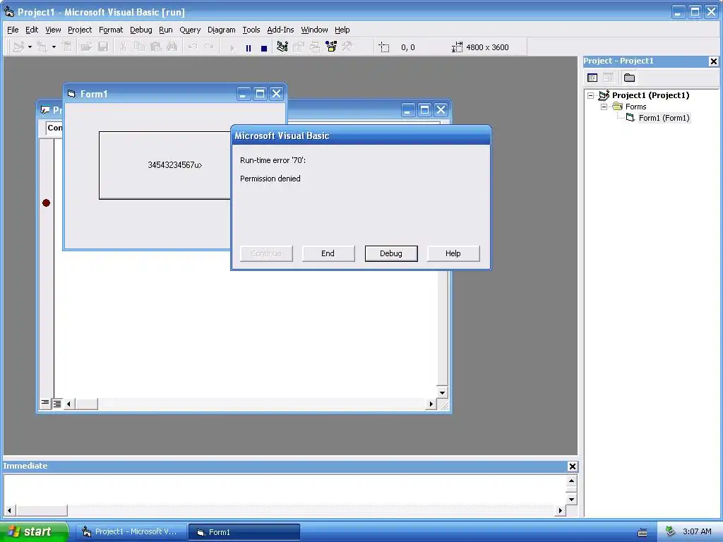Open the Add-Ins menu
Viewport: 723px width, 542px height.
point(280,30)
